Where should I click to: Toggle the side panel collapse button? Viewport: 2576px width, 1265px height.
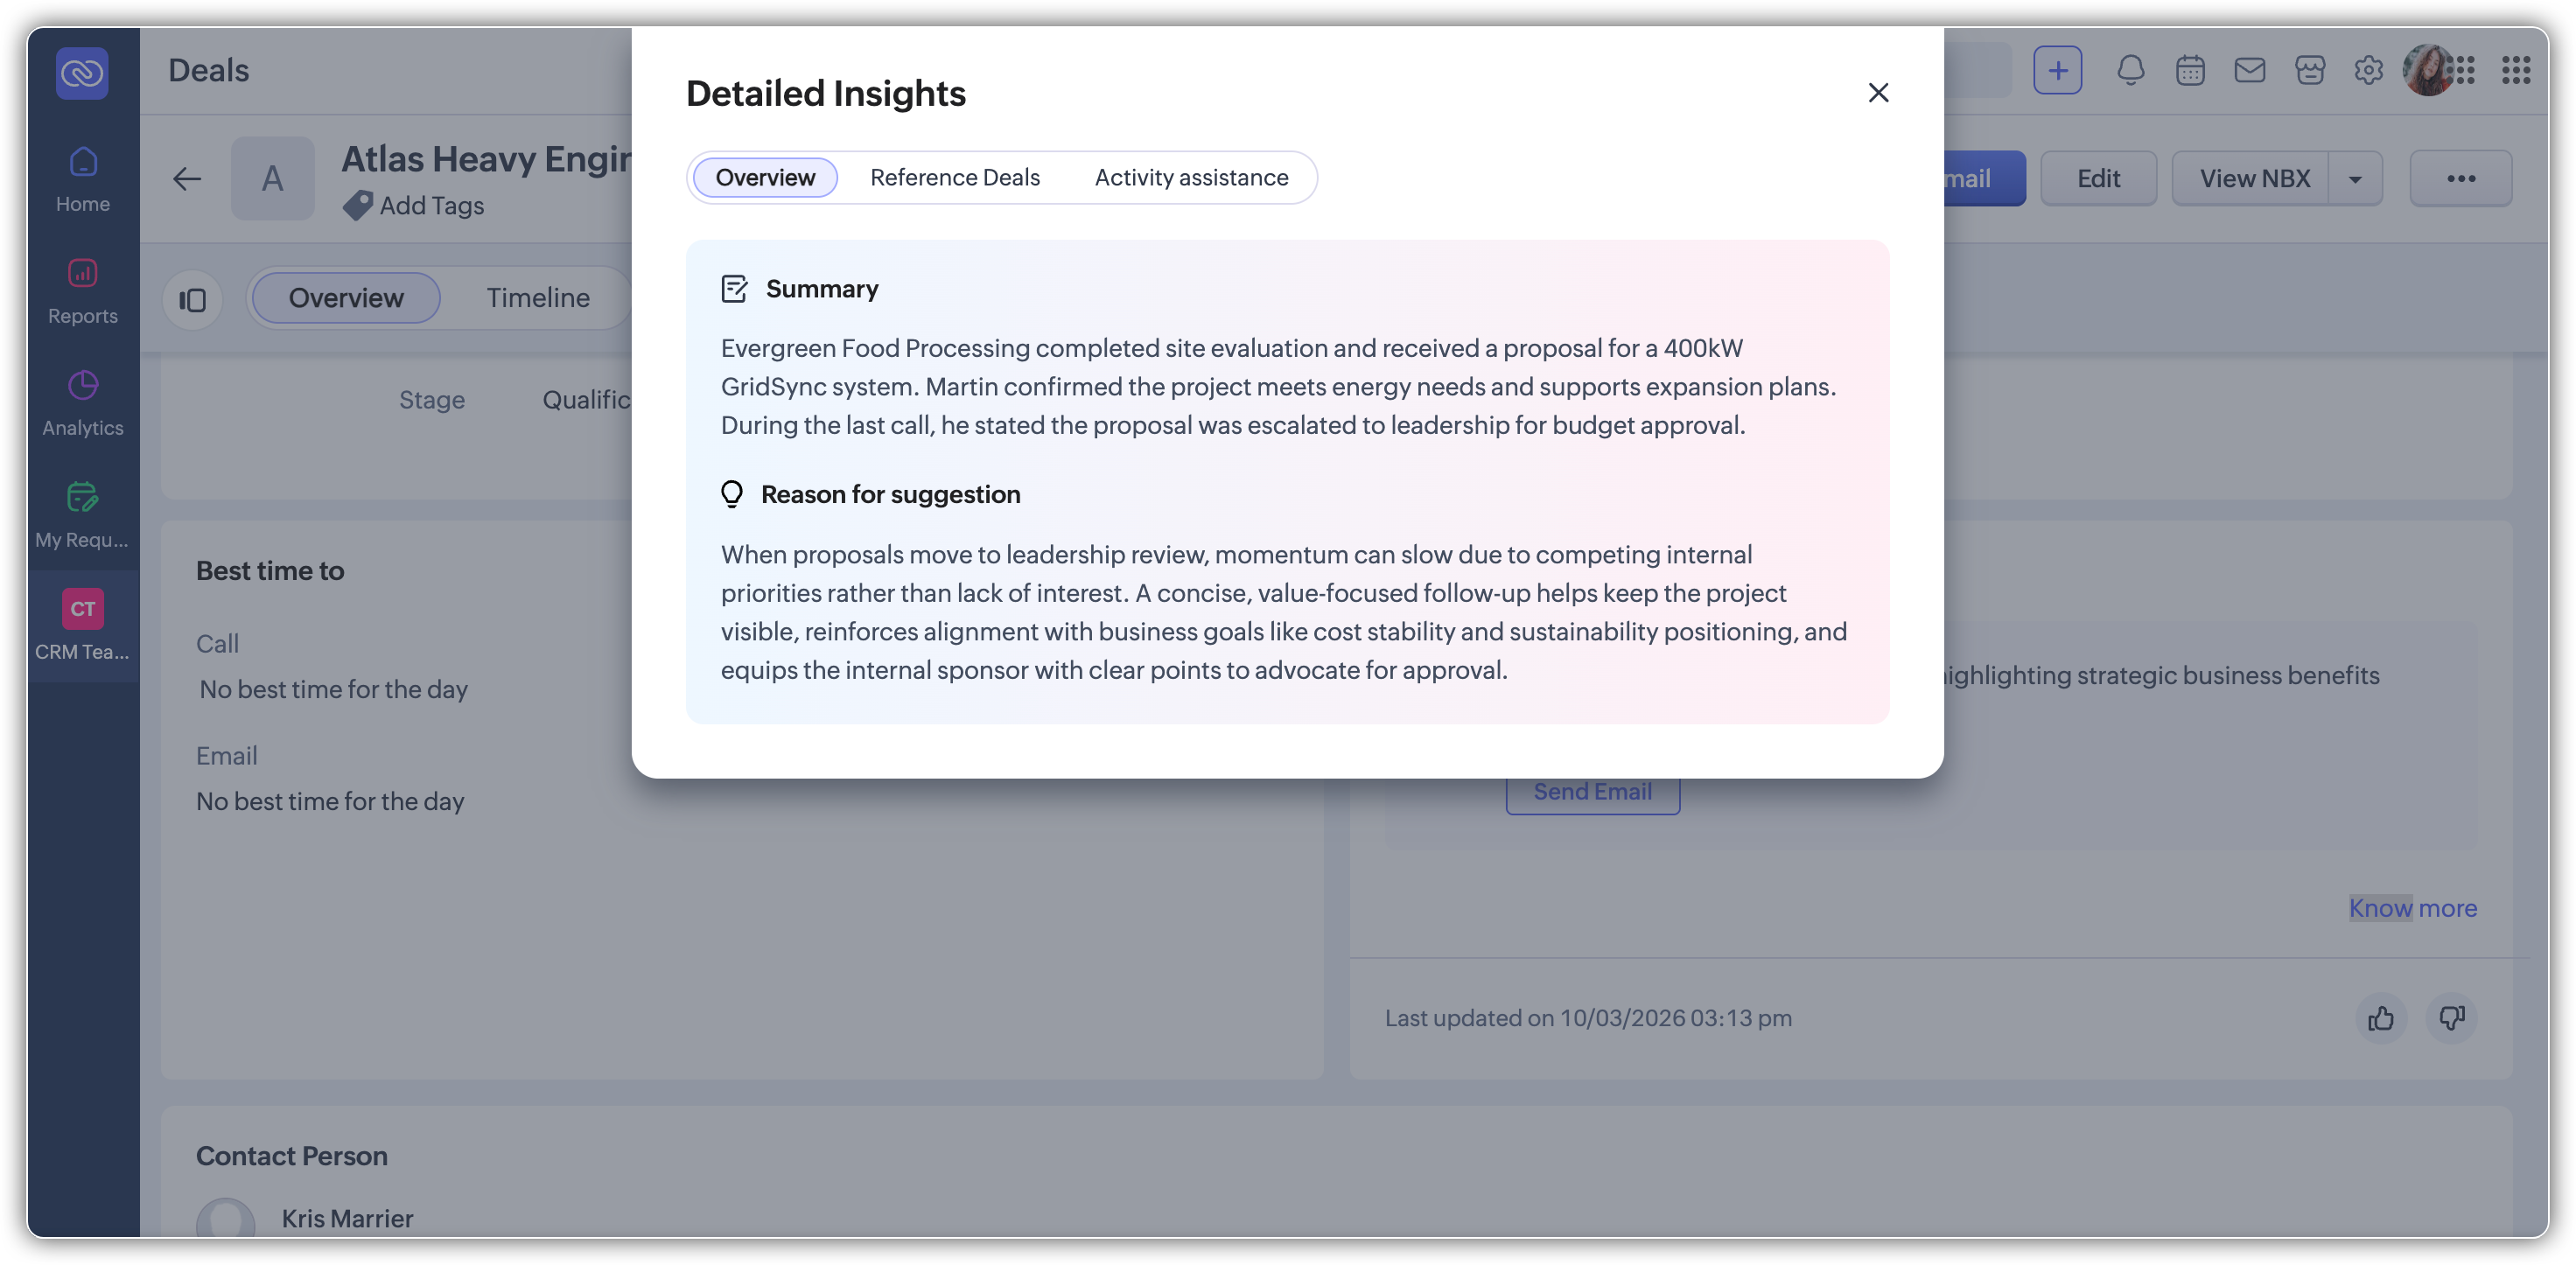192,299
